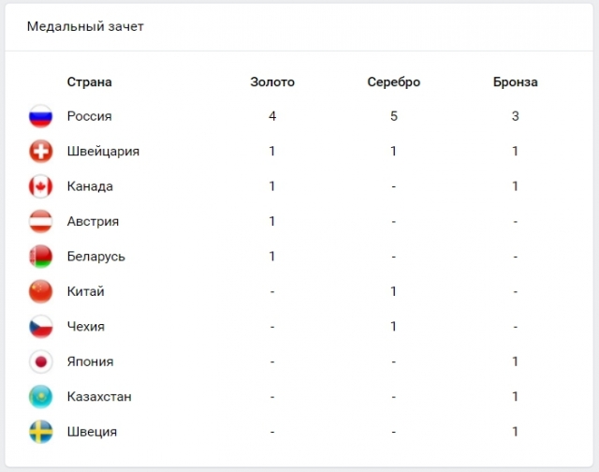Select the Czech Republic flag icon
599x472 pixels.
click(x=40, y=327)
